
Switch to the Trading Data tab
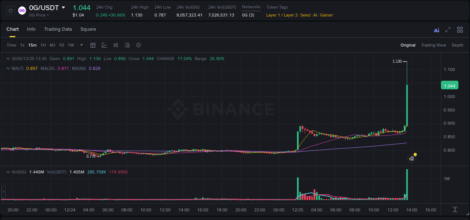(58, 29)
